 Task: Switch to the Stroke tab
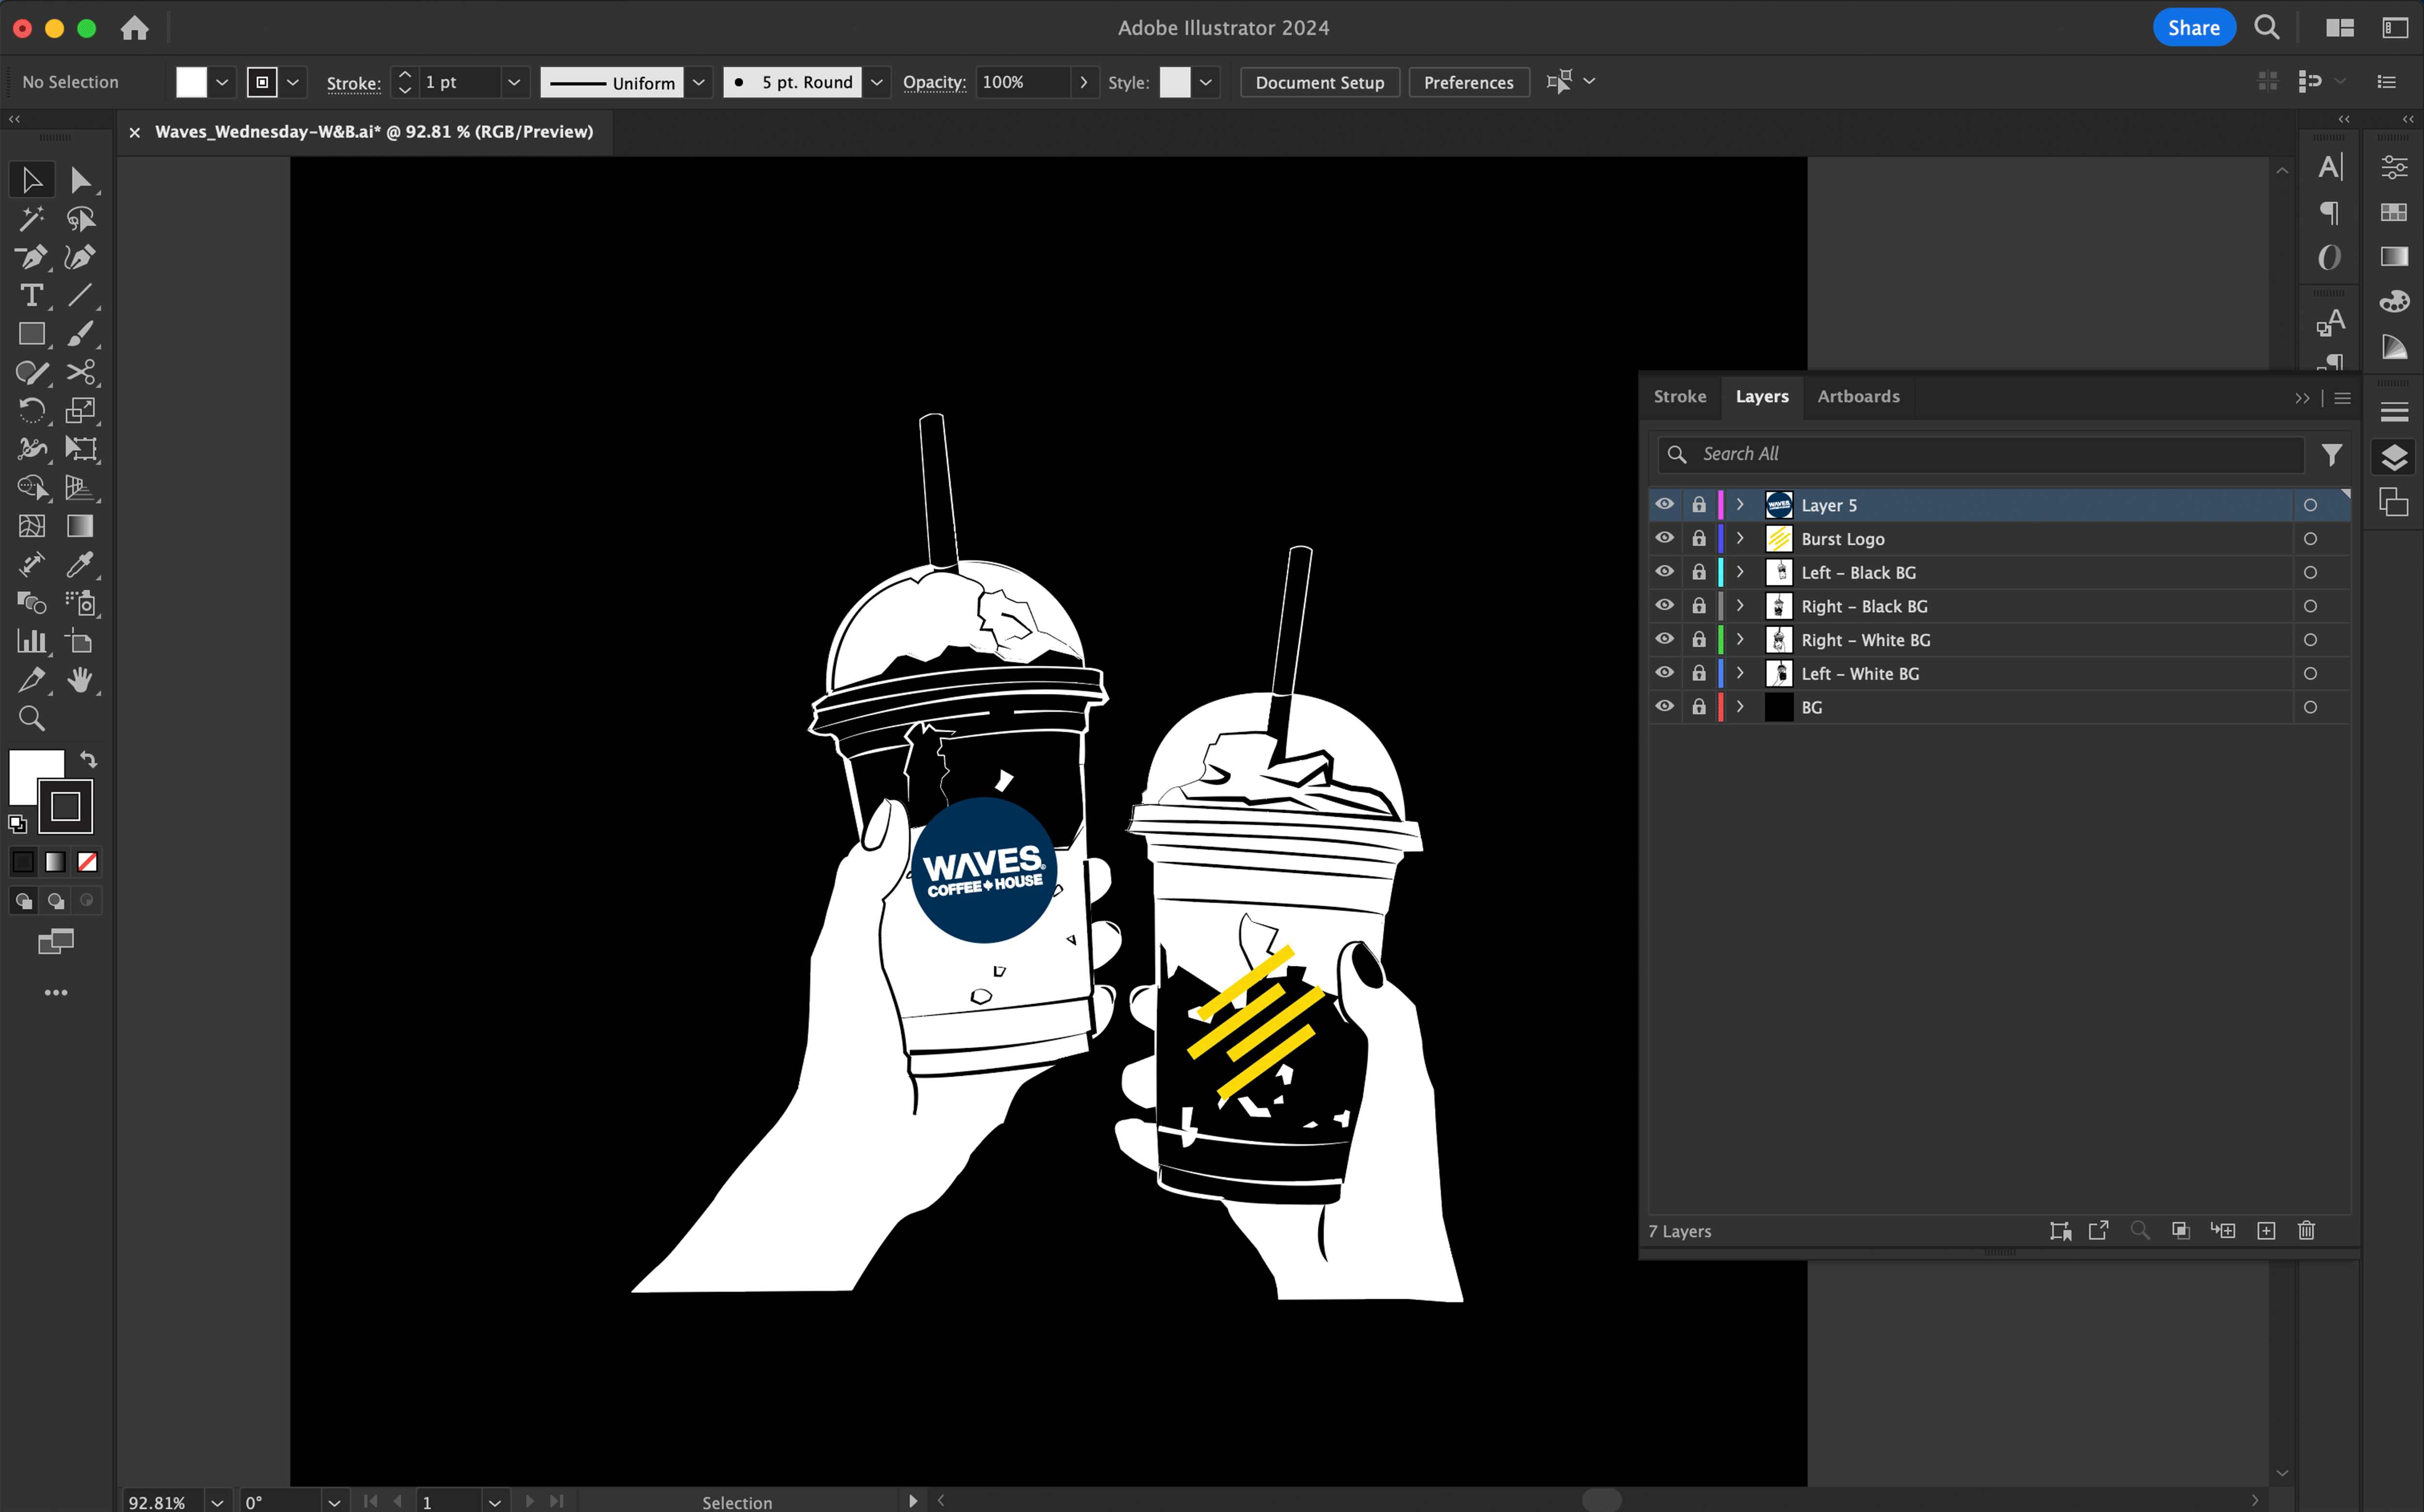coord(1678,395)
